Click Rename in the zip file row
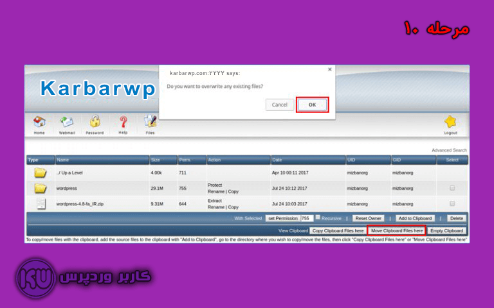The height and width of the screenshot is (308, 494). 216,207
